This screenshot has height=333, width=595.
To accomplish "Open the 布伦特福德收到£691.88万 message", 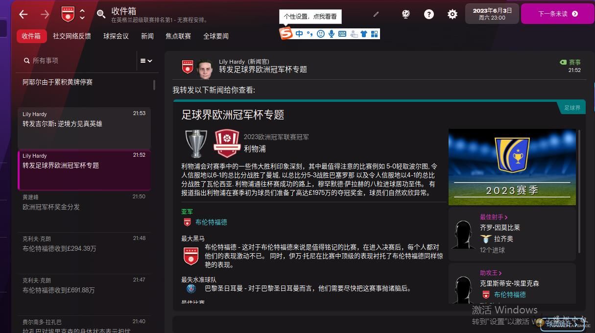I will [84, 294].
